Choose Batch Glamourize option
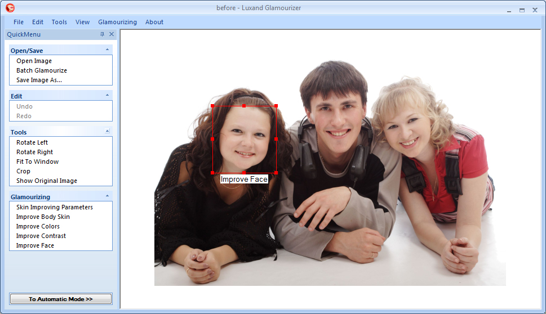 [42, 70]
